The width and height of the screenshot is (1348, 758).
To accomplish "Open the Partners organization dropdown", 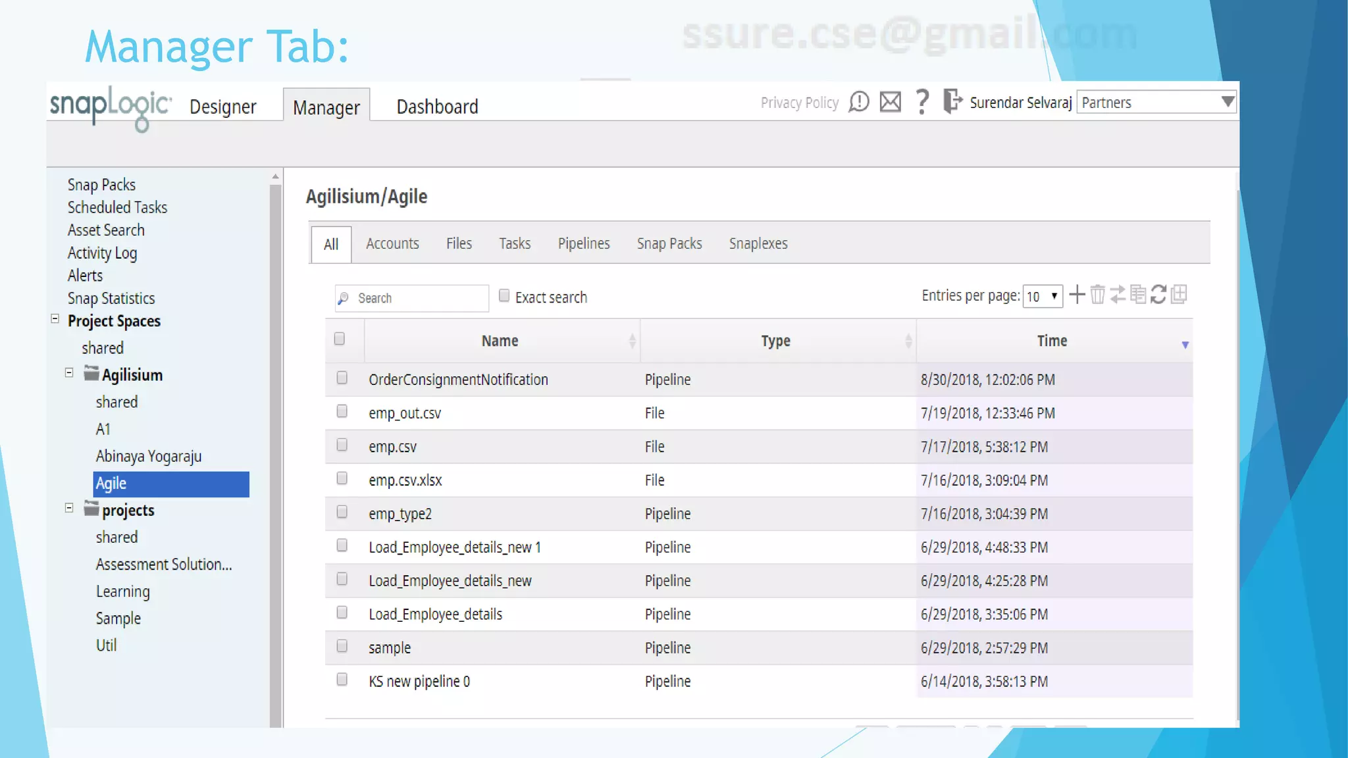I will tap(1156, 102).
